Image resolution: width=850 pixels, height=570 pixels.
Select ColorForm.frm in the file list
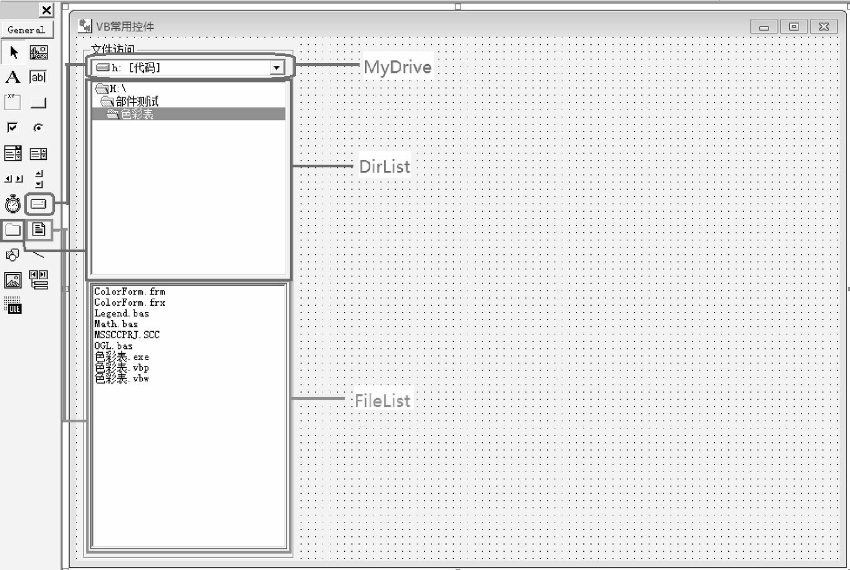[129, 291]
